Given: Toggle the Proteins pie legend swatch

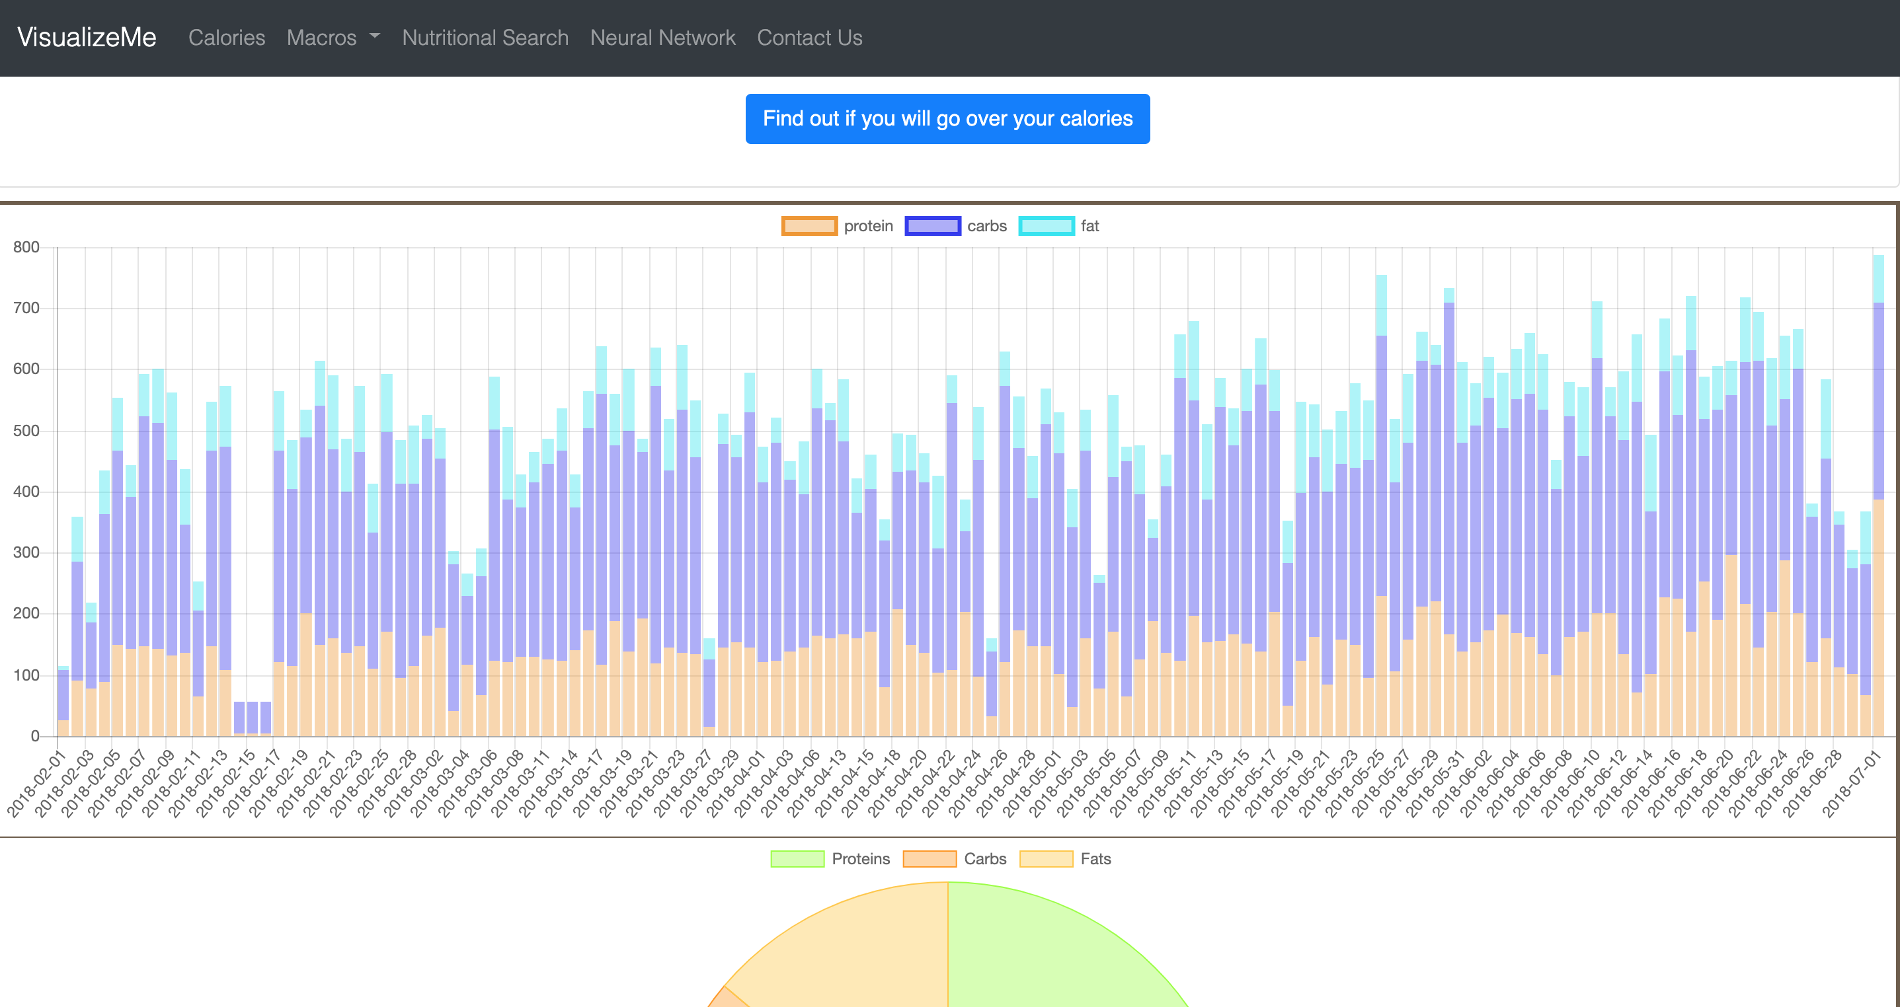Looking at the screenshot, I should (x=797, y=859).
